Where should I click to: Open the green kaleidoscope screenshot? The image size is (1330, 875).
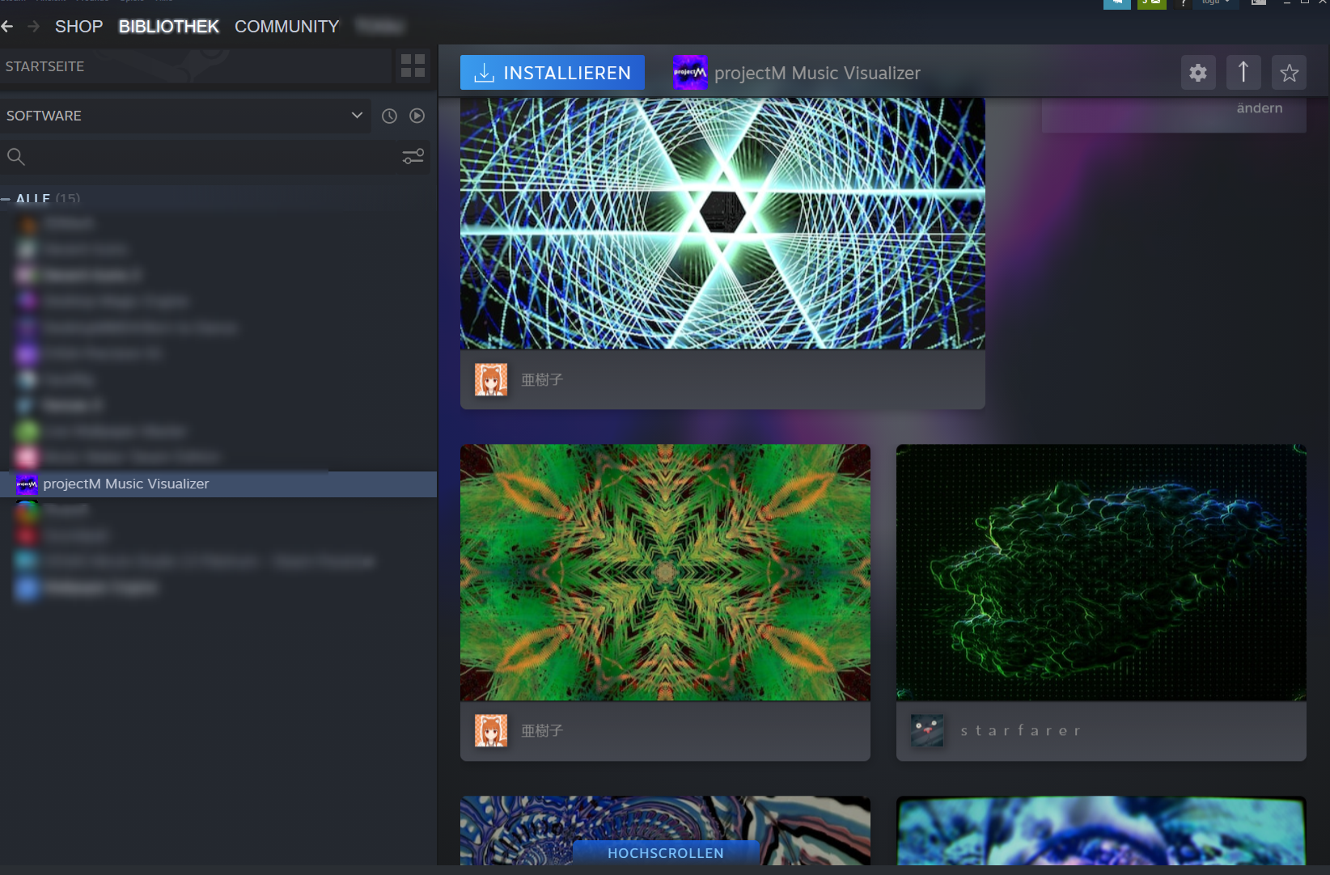pos(665,573)
